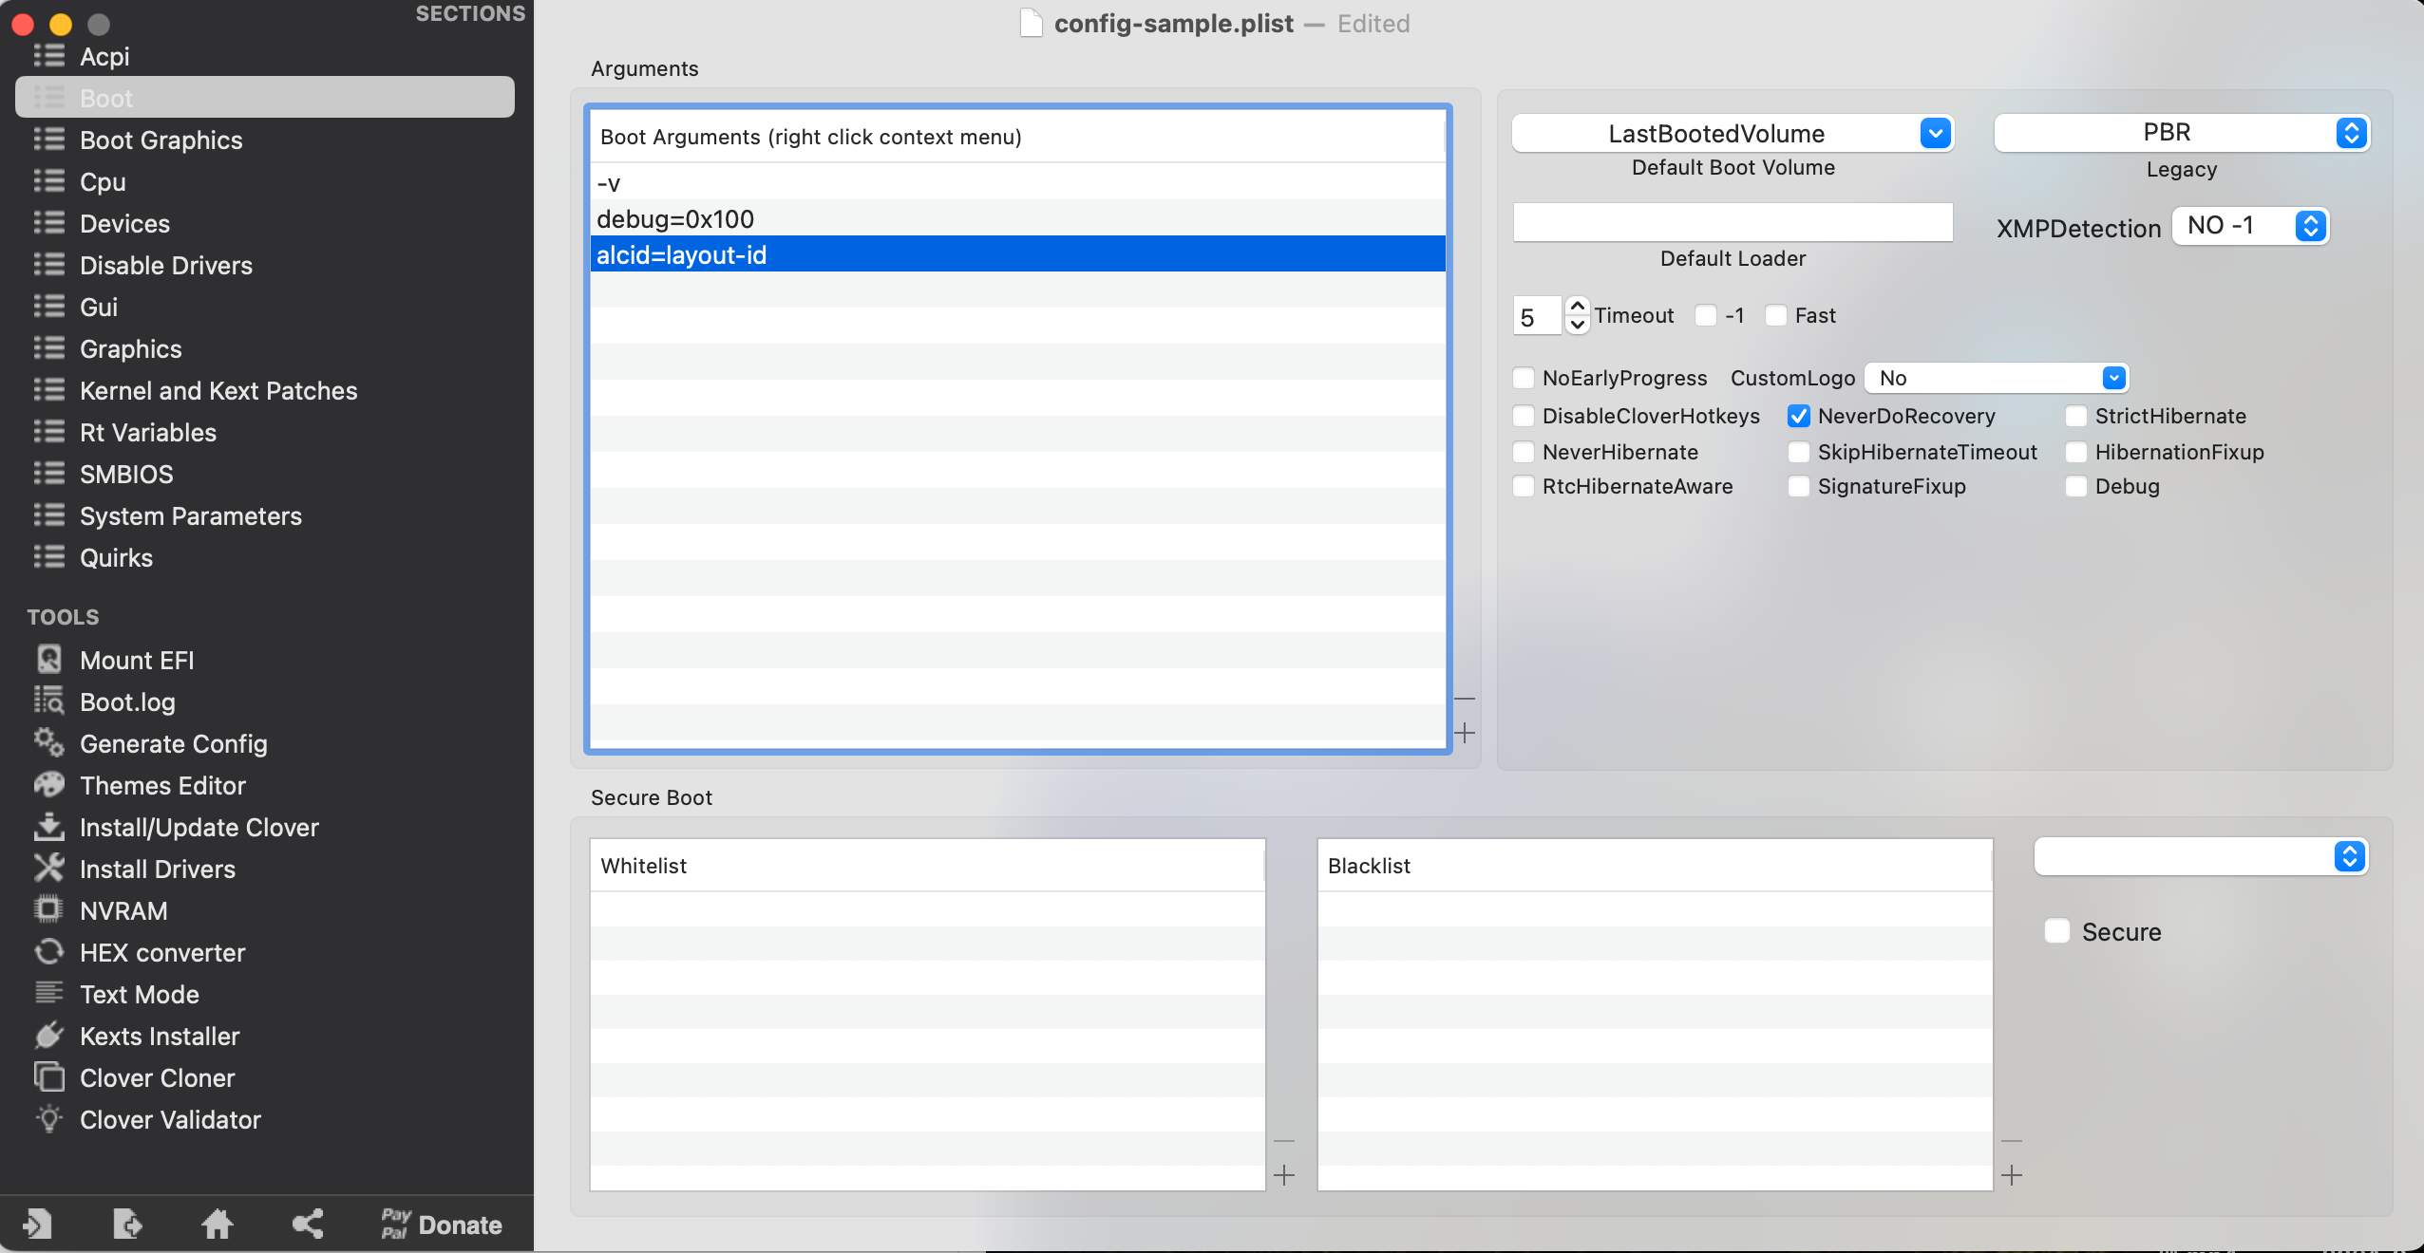Open Boot.log viewer
2424x1253 pixels.
(128, 700)
